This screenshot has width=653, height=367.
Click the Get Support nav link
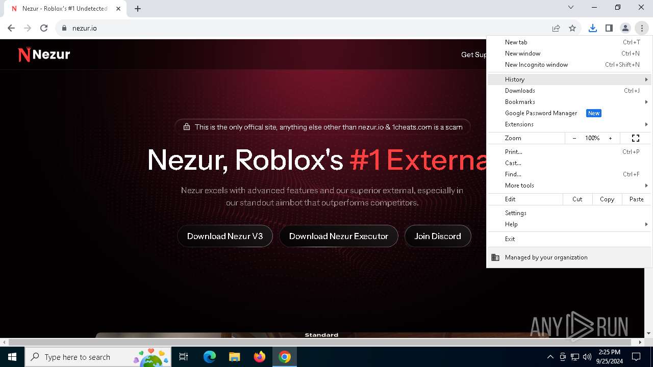click(473, 55)
